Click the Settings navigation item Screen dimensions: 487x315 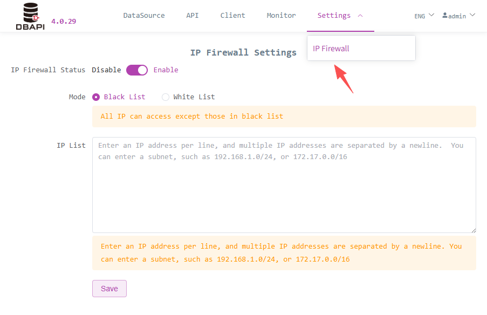[334, 15]
